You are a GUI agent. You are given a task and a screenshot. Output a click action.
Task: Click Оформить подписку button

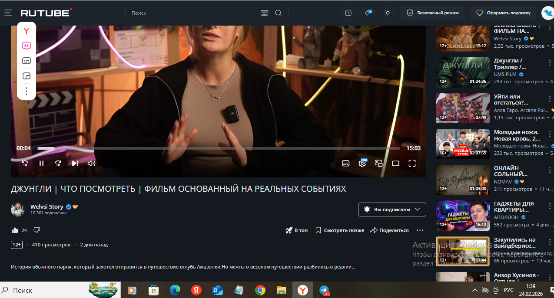(x=504, y=13)
